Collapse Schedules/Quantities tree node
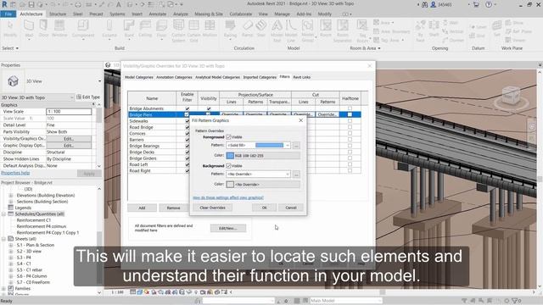The height and width of the screenshot is (305, 543). (3, 214)
